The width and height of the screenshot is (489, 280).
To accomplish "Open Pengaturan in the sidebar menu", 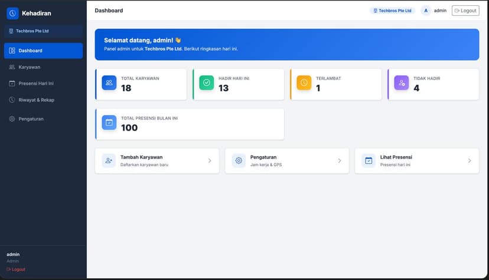I will click(x=43, y=119).
